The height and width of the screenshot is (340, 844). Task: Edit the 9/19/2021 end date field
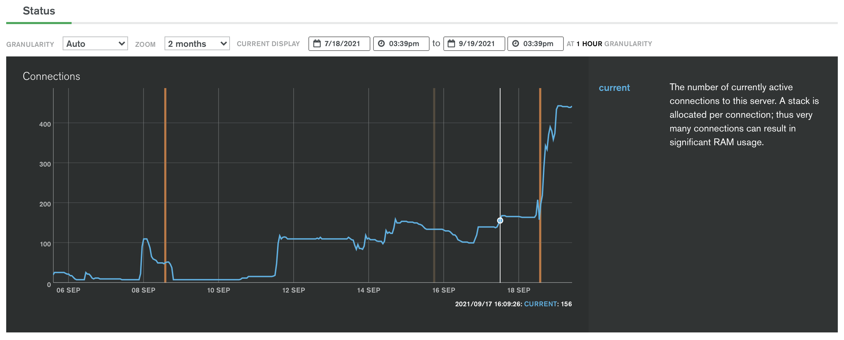click(474, 44)
